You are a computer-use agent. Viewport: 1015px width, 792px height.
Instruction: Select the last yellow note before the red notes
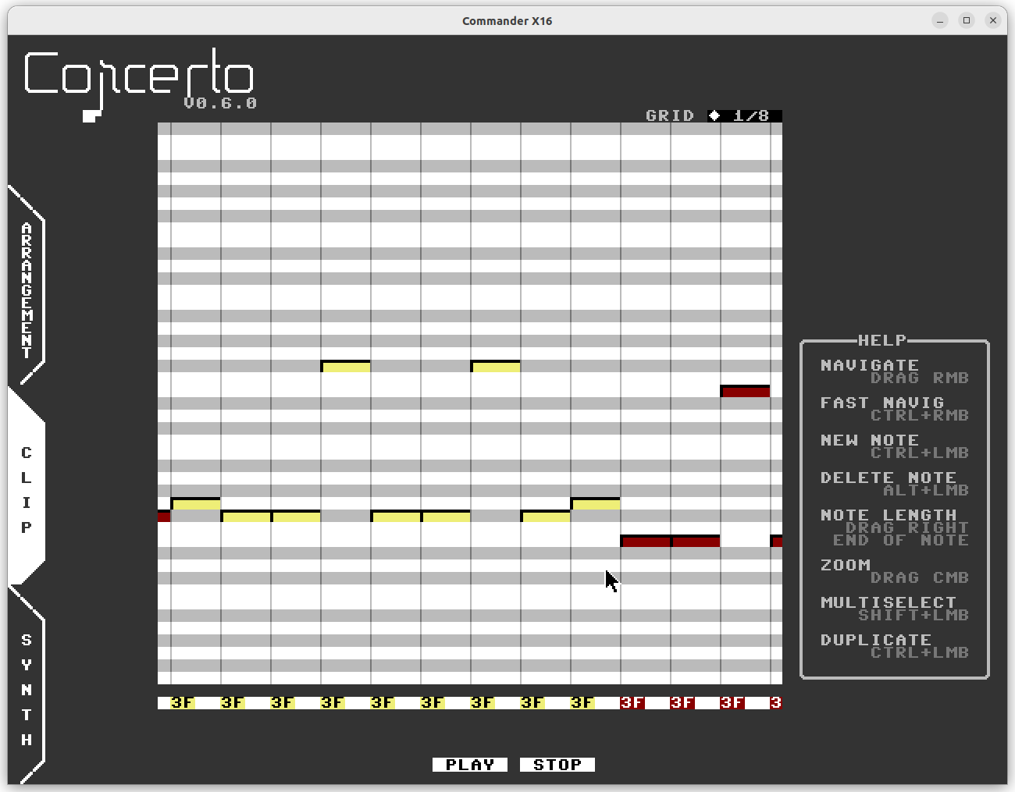(x=595, y=503)
